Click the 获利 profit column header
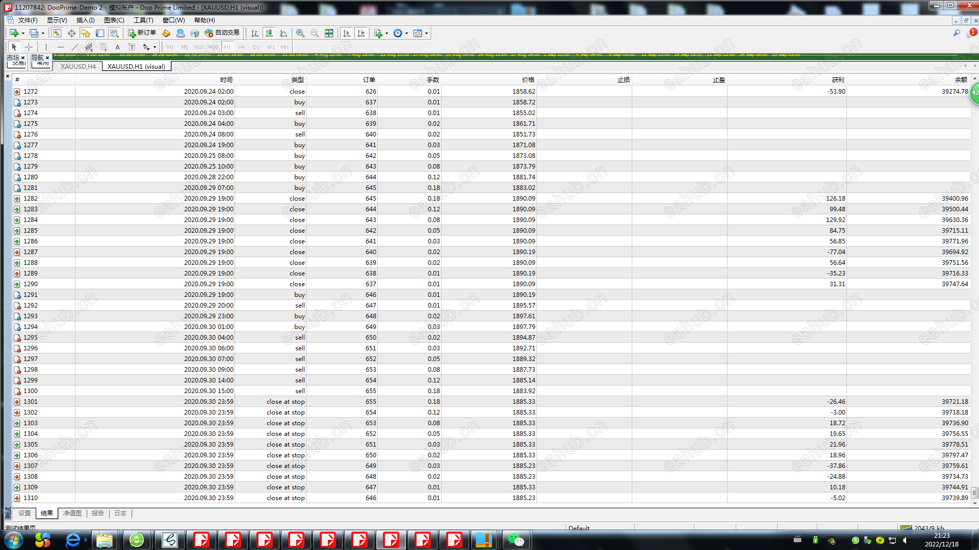Viewport: 979px width, 550px height. [x=838, y=79]
